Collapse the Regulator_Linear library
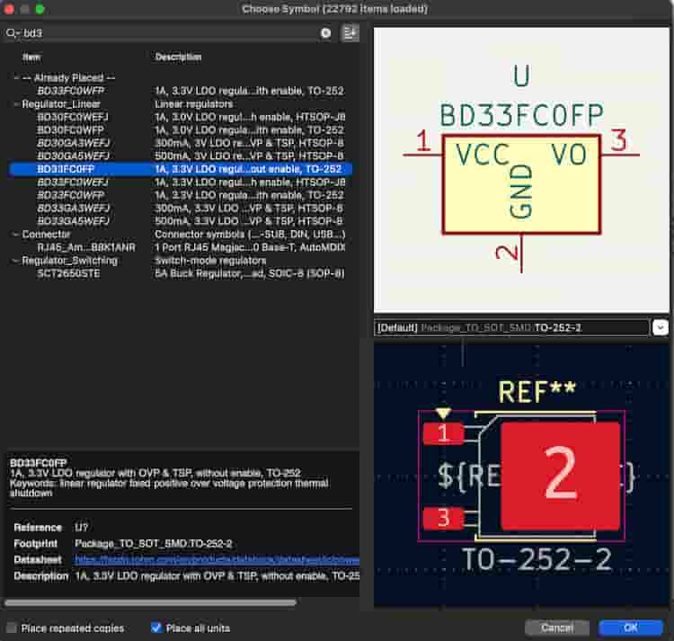This screenshot has height=641, width=674. click(16, 104)
